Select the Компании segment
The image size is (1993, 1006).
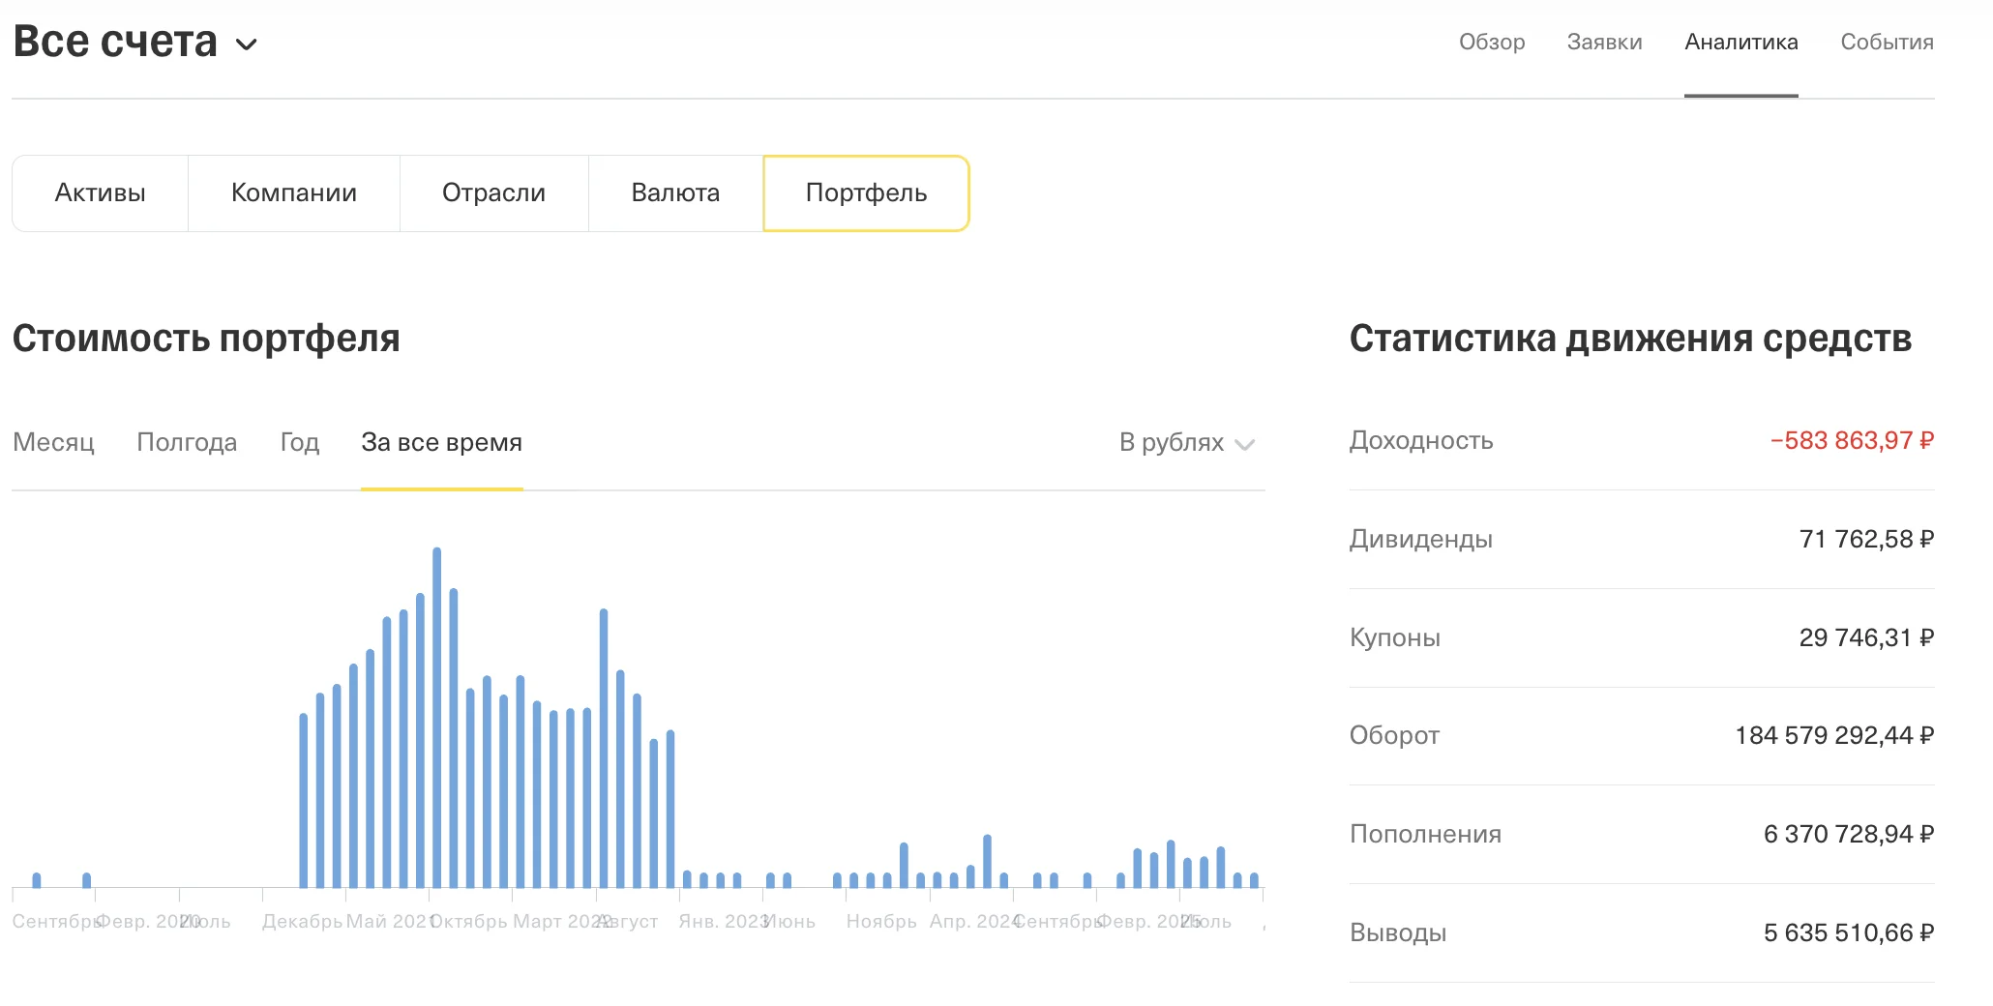click(294, 192)
